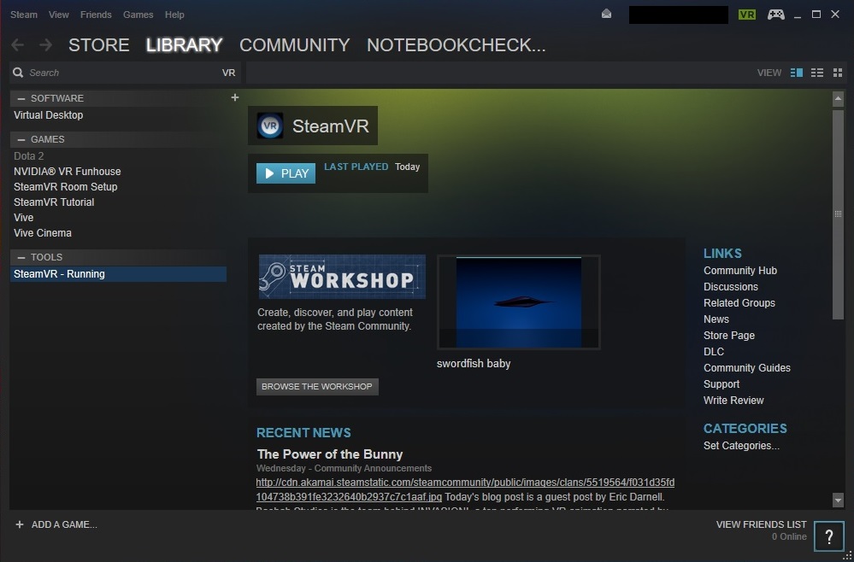Viewport: 854px width, 562px height.
Task: Open the Steam menu
Action: point(24,15)
